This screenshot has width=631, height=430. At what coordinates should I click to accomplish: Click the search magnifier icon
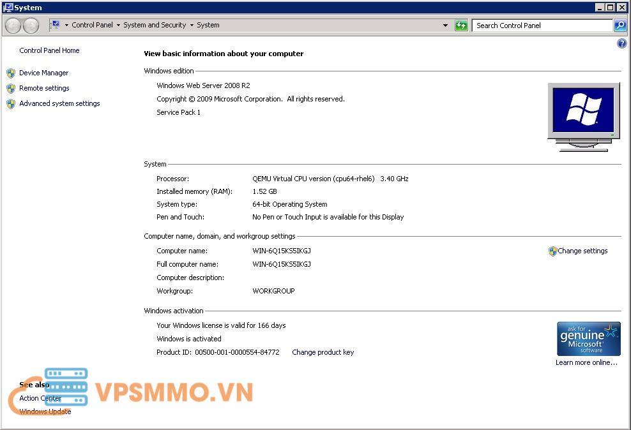[x=620, y=26]
